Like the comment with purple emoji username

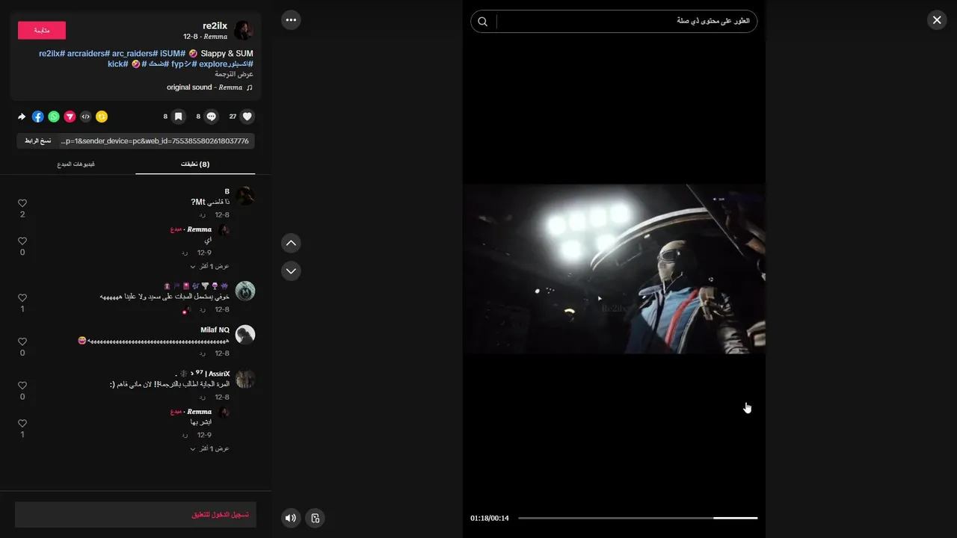(x=22, y=298)
